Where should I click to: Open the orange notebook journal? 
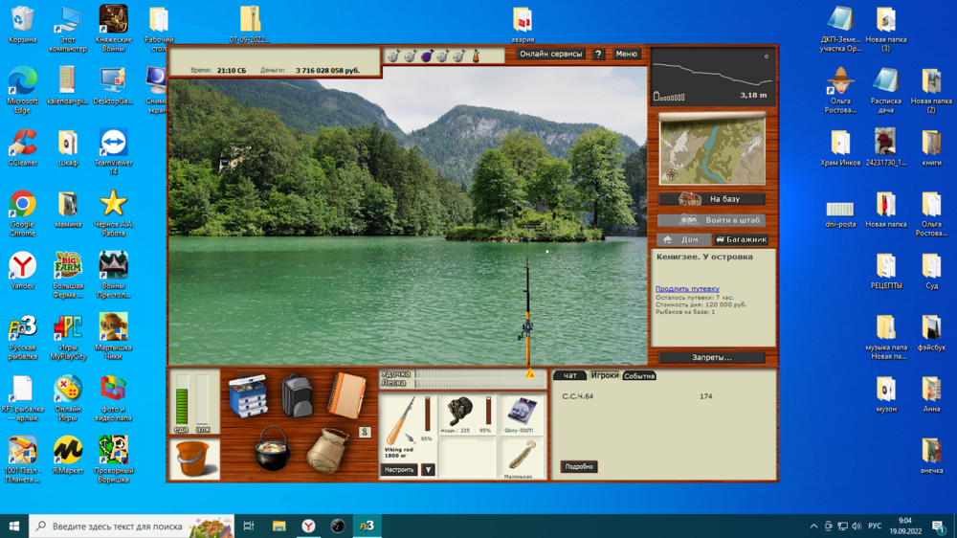(346, 394)
